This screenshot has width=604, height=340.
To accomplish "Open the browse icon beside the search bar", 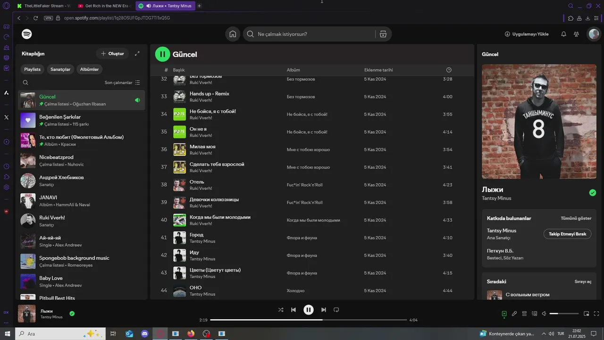I will [x=383, y=34].
